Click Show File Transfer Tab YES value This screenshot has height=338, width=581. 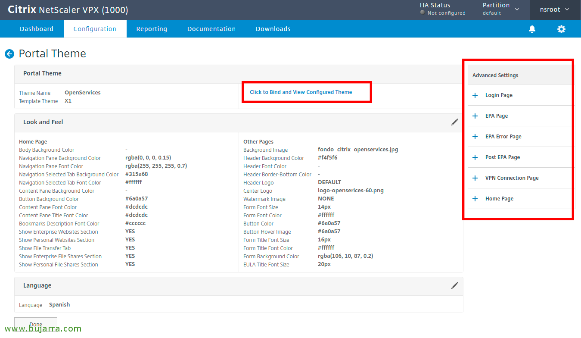(x=130, y=248)
